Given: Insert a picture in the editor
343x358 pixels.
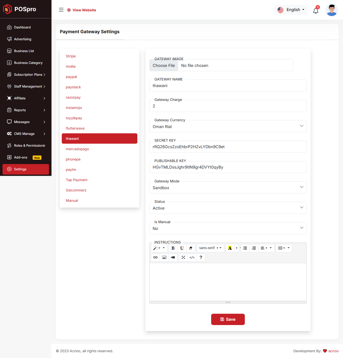Looking at the screenshot, I should (x=164, y=257).
